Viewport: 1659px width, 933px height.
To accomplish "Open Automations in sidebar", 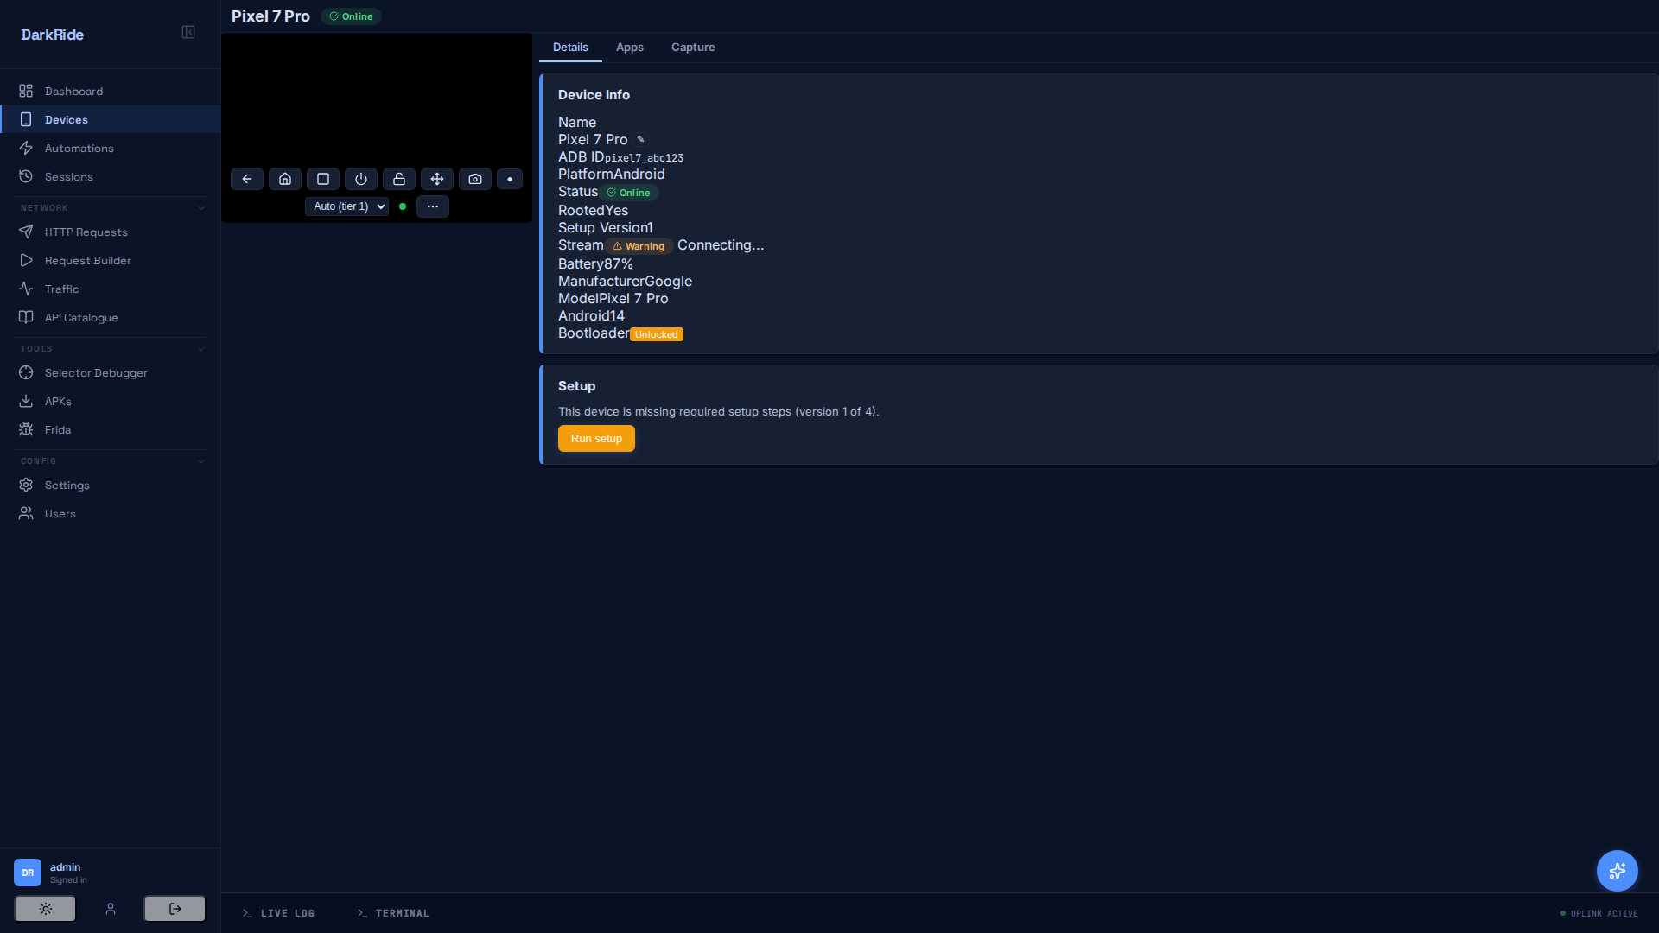I will pyautogui.click(x=111, y=148).
